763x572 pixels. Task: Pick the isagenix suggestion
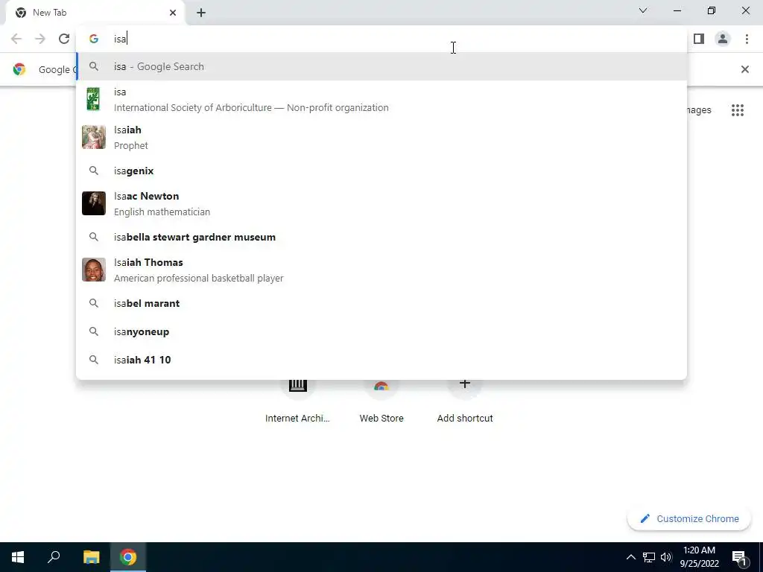click(x=381, y=171)
